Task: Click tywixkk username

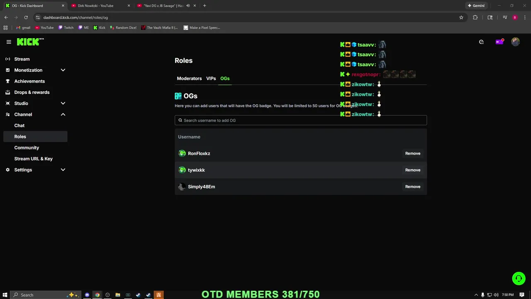Action: click(x=196, y=170)
